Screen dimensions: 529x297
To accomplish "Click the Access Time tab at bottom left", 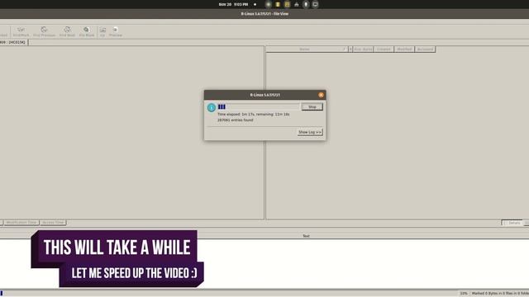I will tap(53, 223).
